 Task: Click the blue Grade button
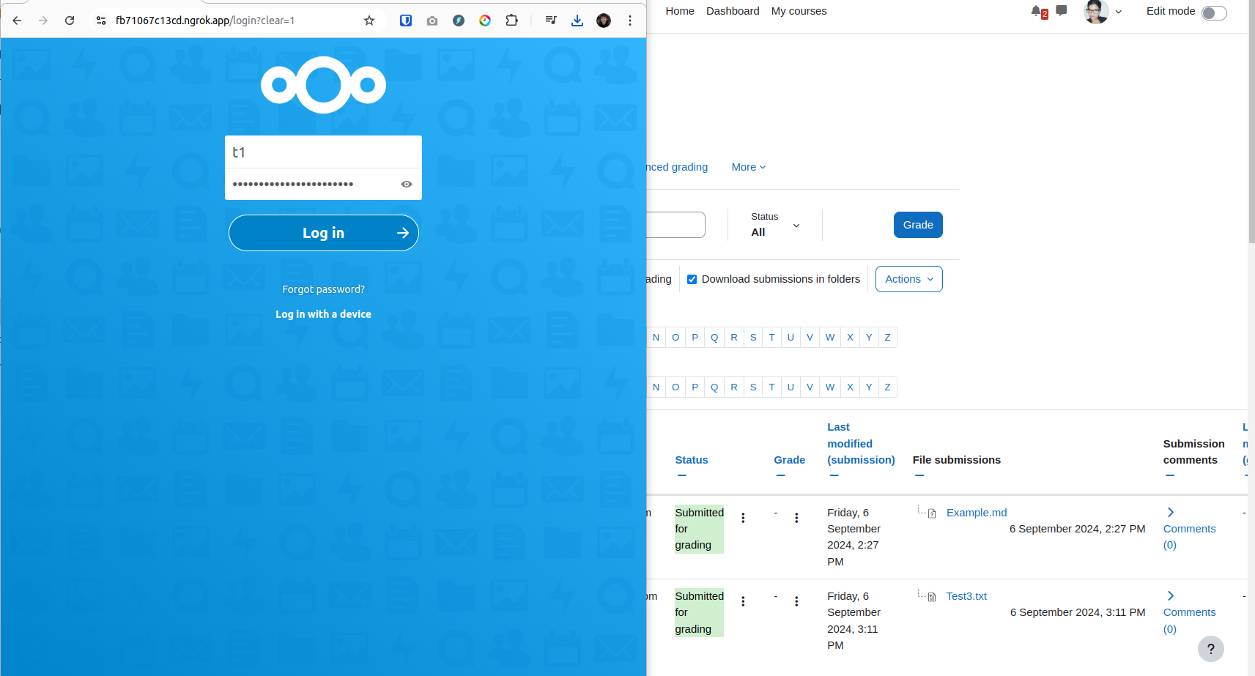coord(918,225)
